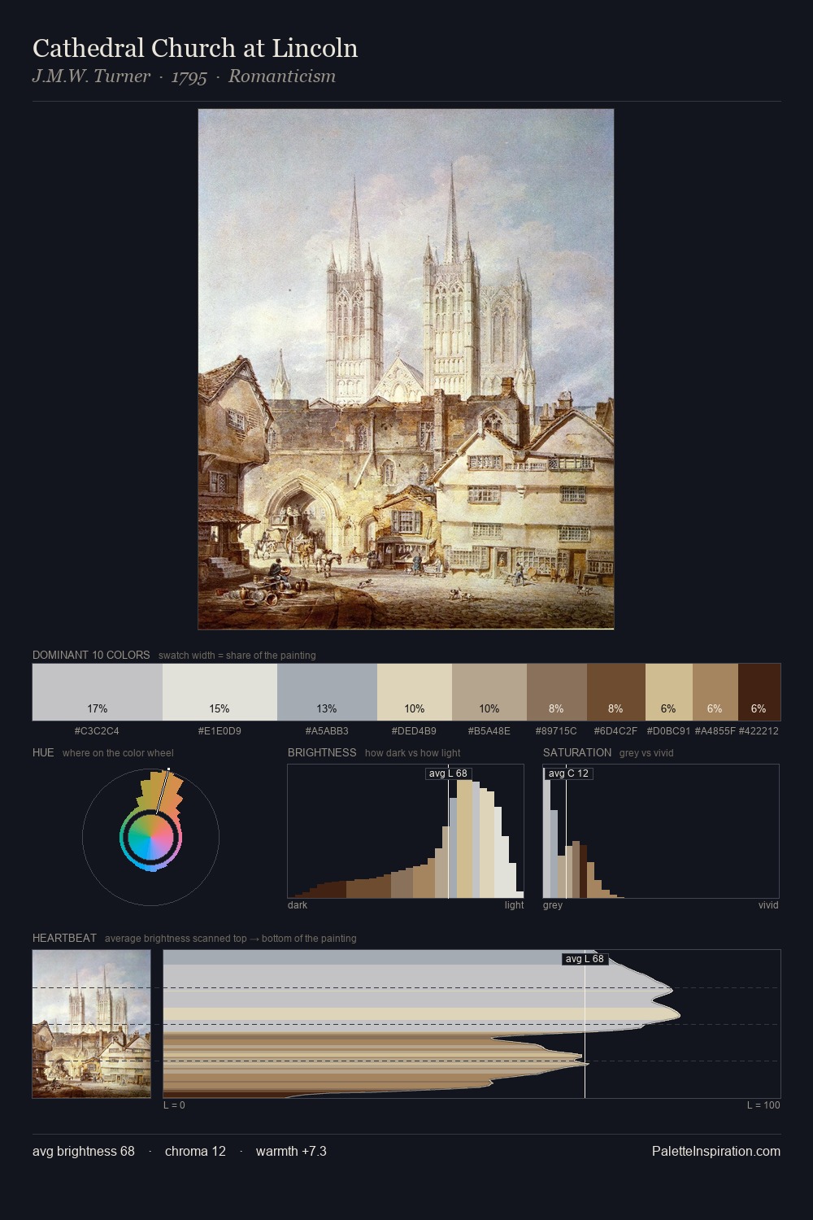Click the #C3C2C4 light grey swatch

coord(98,692)
